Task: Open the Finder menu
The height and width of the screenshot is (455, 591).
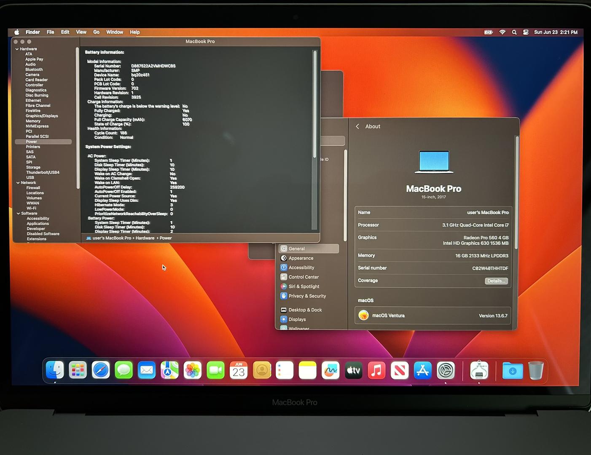Action: [x=32, y=32]
